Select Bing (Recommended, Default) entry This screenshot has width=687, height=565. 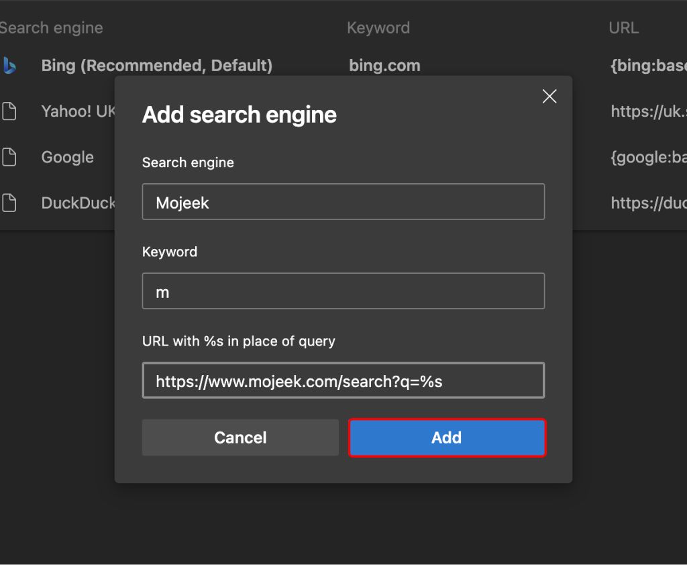point(157,66)
